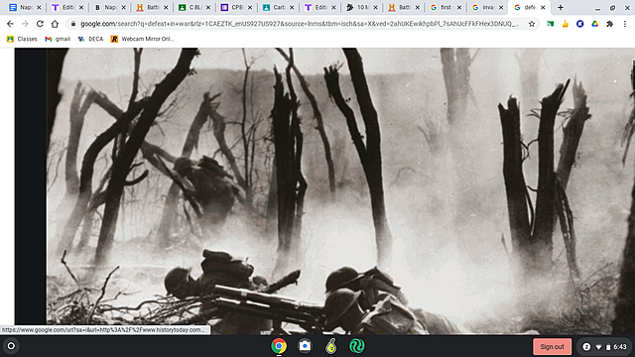Open the green swirl app on the shelf
Screen dimensions: 635x357
point(357,346)
